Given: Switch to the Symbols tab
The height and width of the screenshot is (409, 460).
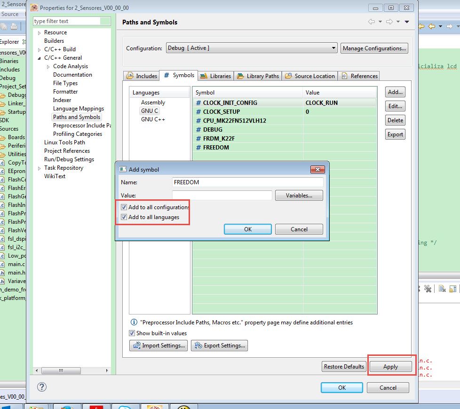Looking at the screenshot, I should [x=179, y=75].
